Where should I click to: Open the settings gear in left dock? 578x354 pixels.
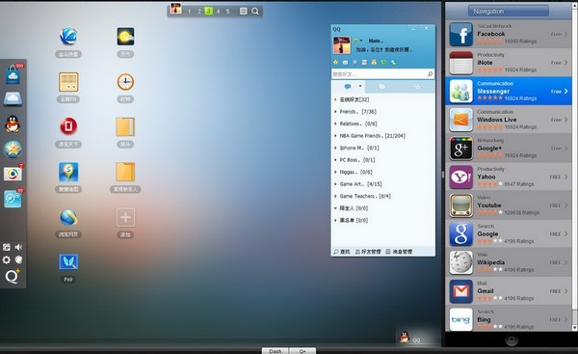(x=7, y=259)
